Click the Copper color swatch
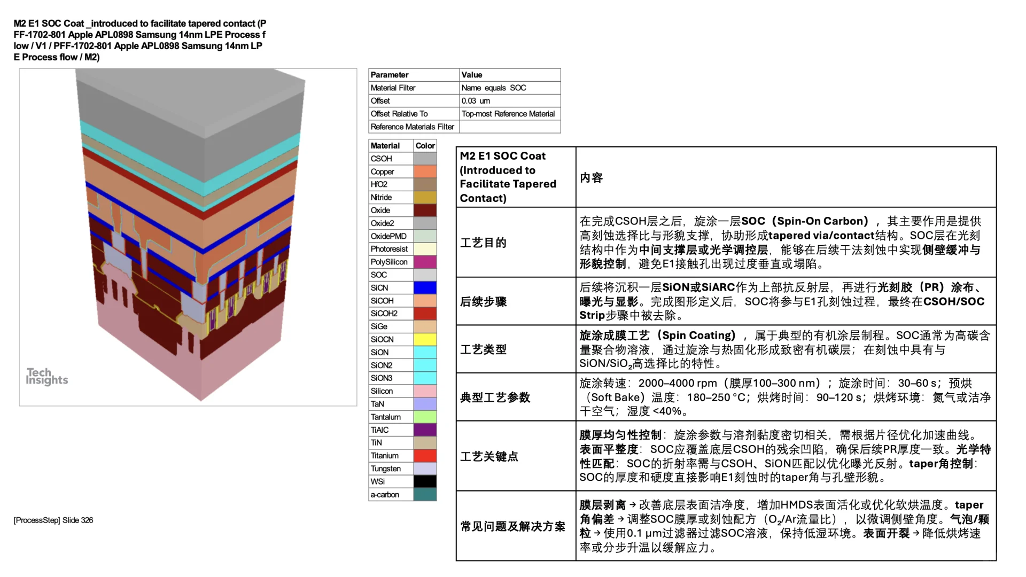Screen dimensions: 1026x577 click(425, 171)
